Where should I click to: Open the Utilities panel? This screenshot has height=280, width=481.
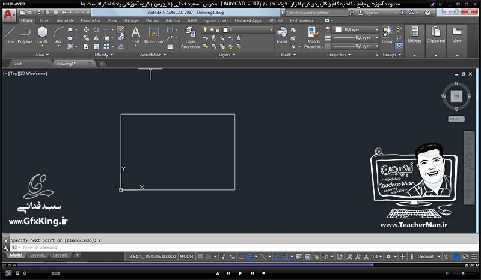click(415, 41)
